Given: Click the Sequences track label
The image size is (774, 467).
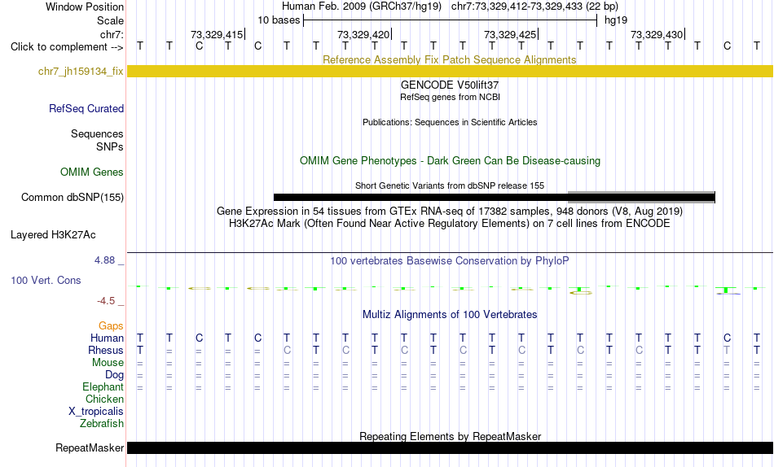Looking at the screenshot, I should pyautogui.click(x=97, y=133).
